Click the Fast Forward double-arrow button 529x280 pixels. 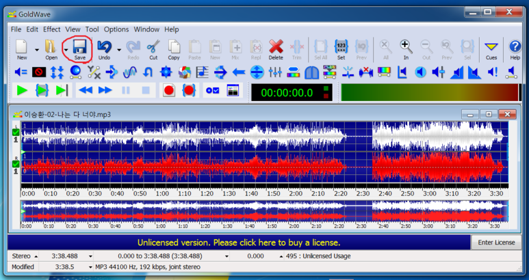point(105,90)
